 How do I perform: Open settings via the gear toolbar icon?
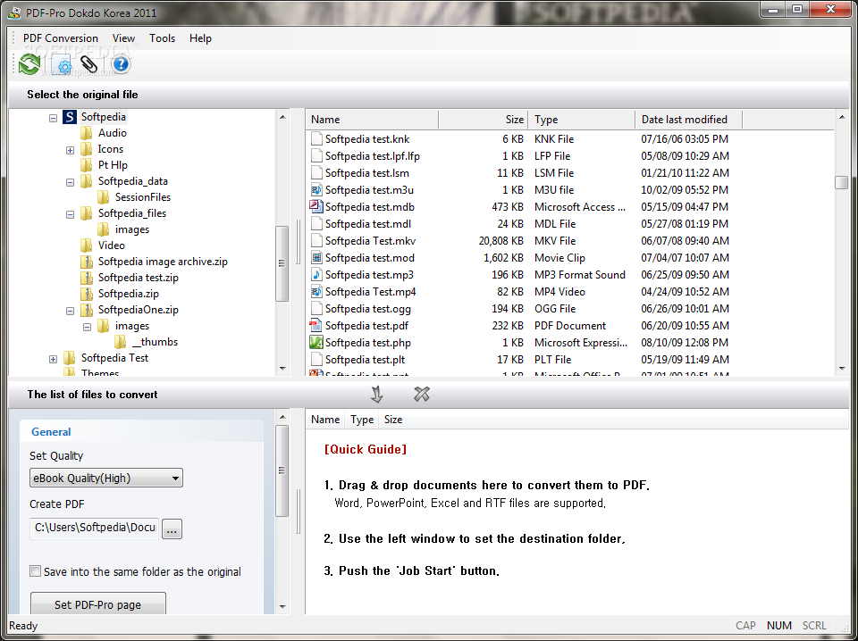pyautogui.click(x=62, y=65)
